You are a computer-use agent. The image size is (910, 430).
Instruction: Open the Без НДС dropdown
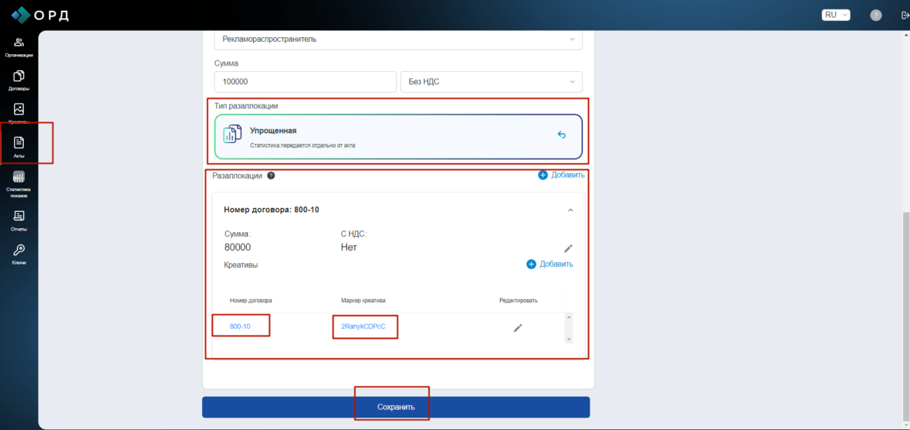pos(491,82)
